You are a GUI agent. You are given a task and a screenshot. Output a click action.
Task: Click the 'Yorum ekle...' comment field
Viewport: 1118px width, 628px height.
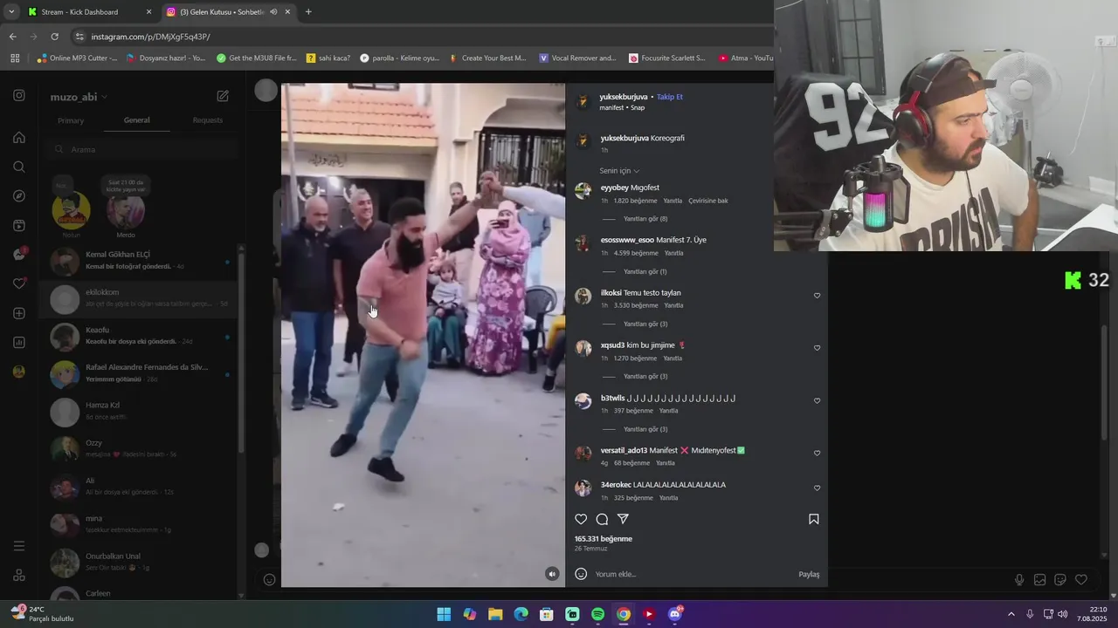(x=690, y=574)
